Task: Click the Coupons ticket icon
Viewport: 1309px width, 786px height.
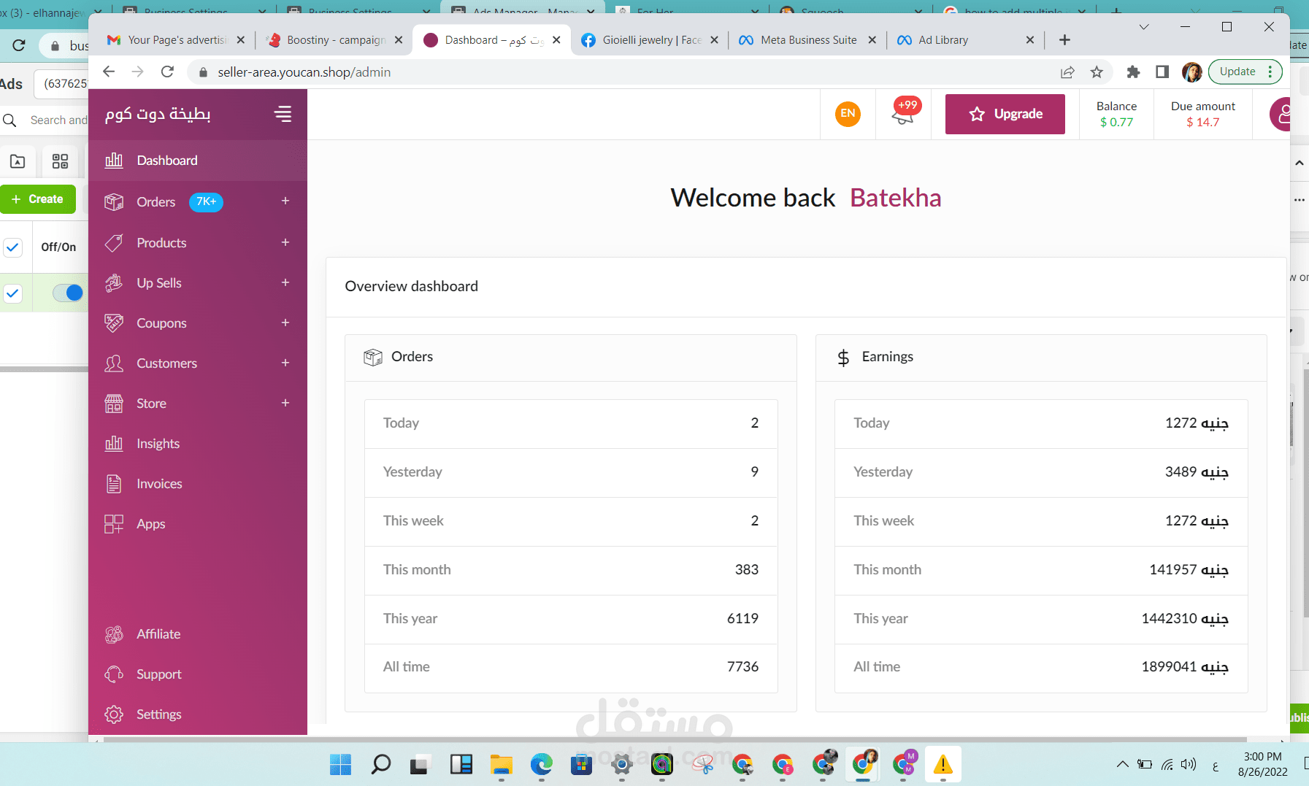Action: pyautogui.click(x=114, y=323)
